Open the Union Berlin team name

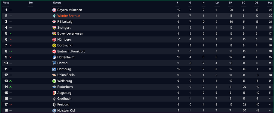66,75
